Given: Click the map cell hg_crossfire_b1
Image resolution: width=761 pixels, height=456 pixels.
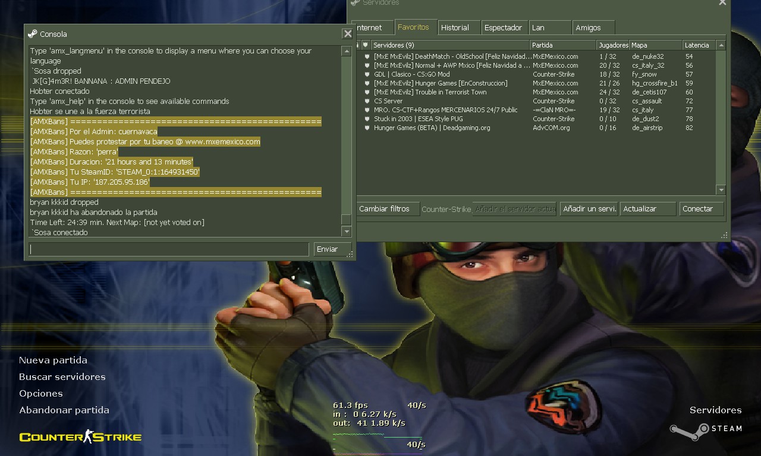Looking at the screenshot, I should [x=655, y=83].
